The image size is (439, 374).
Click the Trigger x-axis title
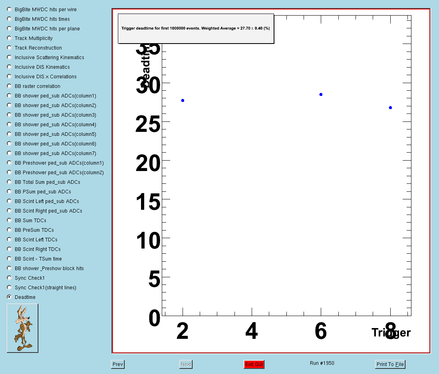tap(391, 332)
